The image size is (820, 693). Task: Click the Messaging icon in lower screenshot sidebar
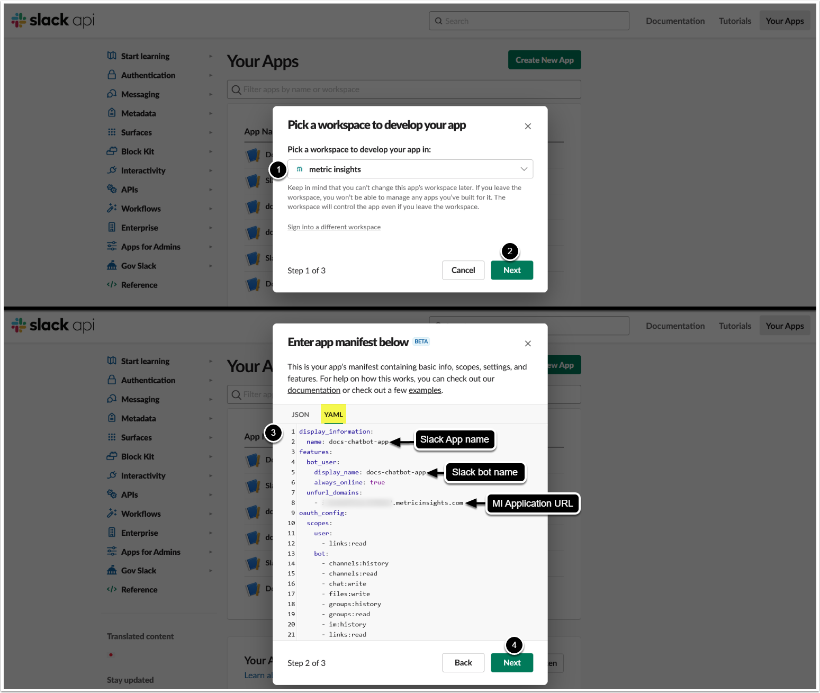pos(112,399)
